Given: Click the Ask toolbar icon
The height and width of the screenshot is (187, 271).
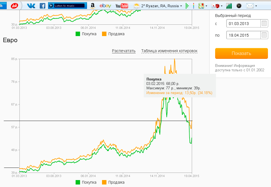Looking at the screenshot, I should coord(15,6).
